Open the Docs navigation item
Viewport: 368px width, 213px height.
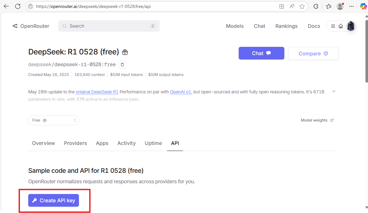tap(314, 26)
